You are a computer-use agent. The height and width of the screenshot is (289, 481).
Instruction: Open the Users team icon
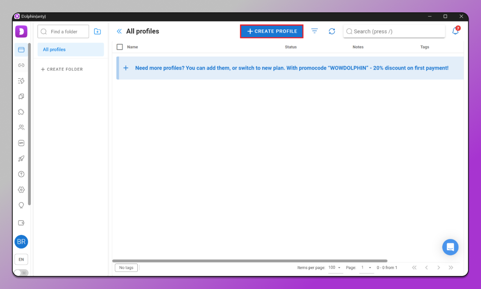click(x=21, y=128)
